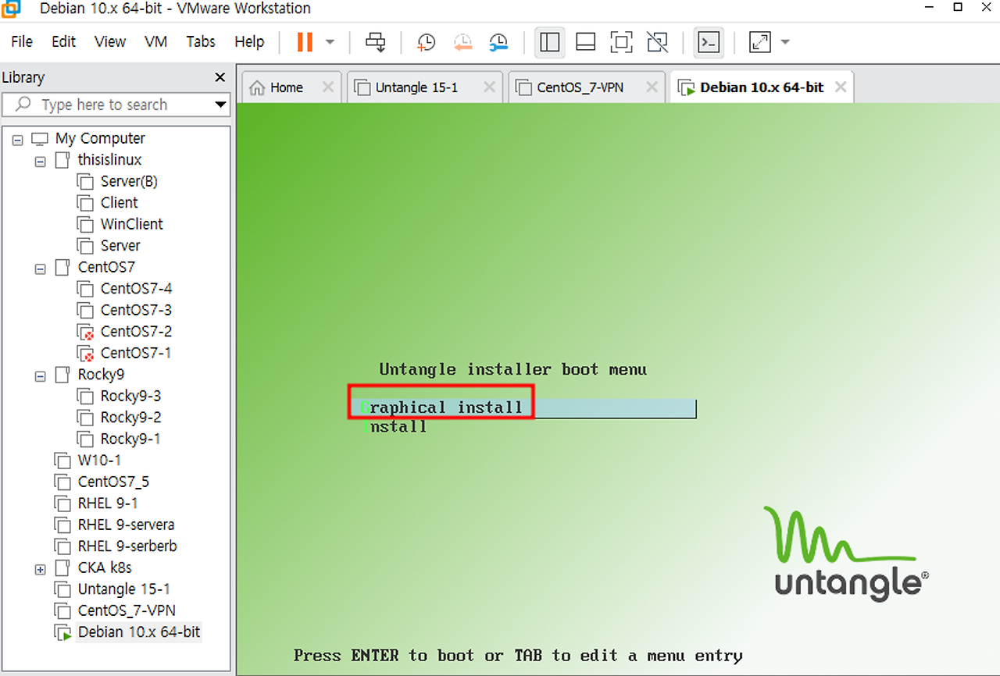Open the Tabs menu
The height and width of the screenshot is (676, 1000).
(201, 42)
